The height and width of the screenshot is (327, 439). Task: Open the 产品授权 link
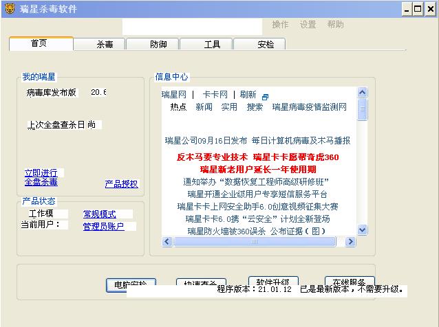(122, 184)
